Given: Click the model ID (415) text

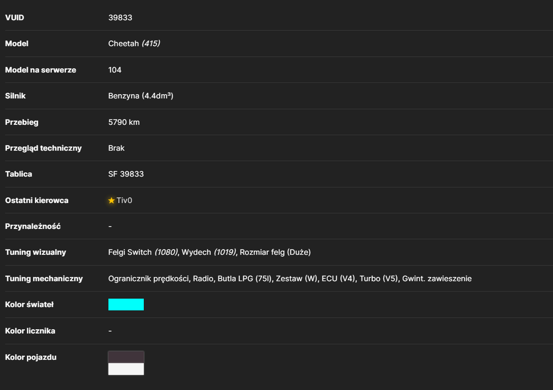Looking at the screenshot, I should tap(151, 43).
